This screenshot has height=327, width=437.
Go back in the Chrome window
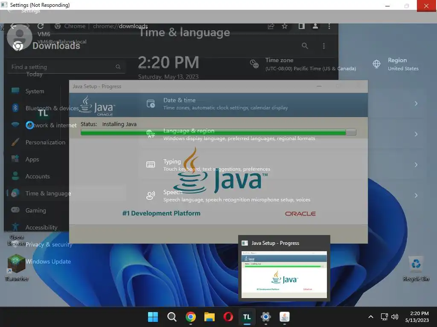pyautogui.click(x=13, y=26)
